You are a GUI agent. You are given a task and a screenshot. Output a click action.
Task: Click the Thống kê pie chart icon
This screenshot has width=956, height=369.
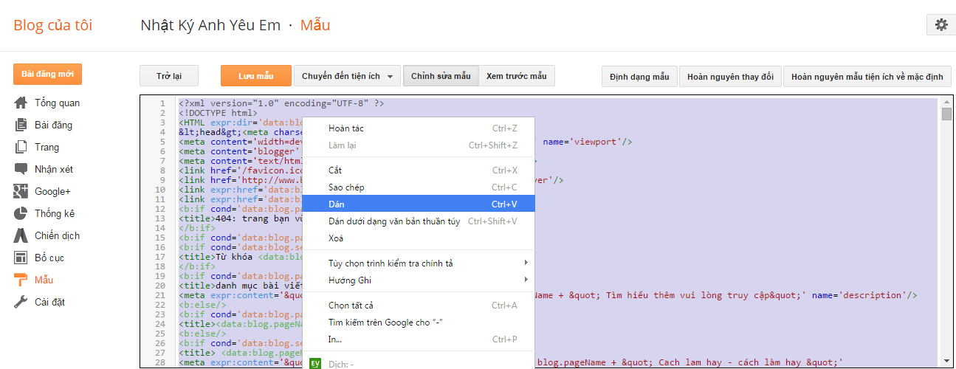(21, 213)
